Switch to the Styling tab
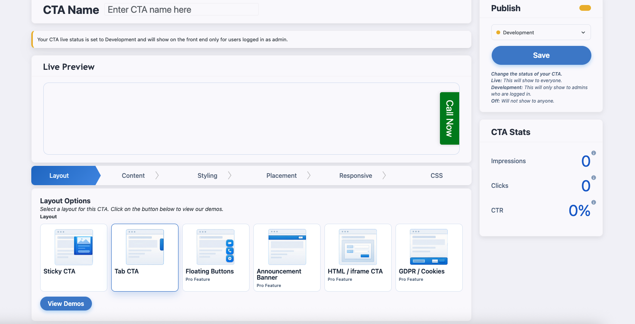 (x=207, y=175)
